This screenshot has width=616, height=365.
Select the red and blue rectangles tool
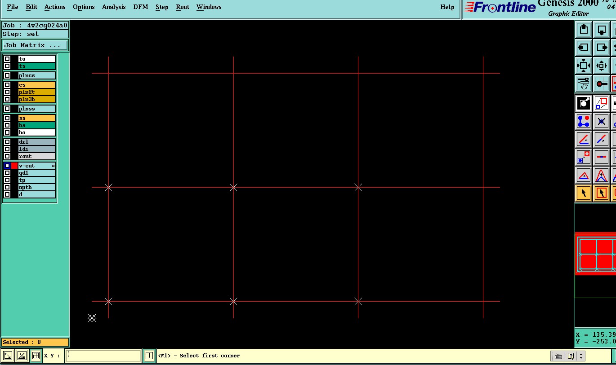pos(601,104)
